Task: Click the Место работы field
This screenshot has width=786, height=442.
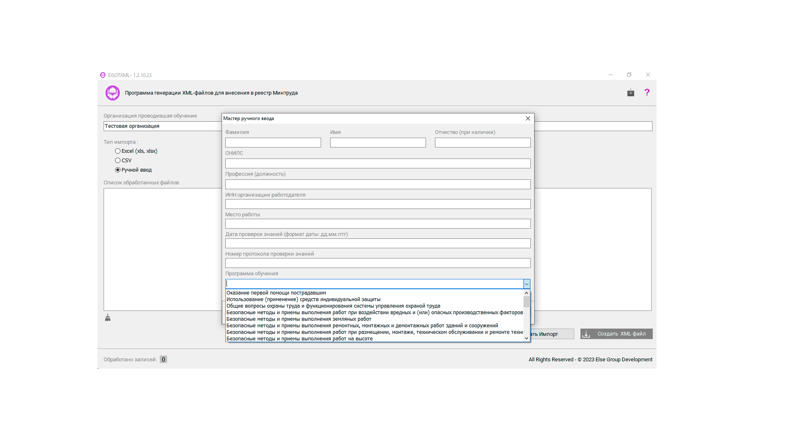Action: click(378, 224)
